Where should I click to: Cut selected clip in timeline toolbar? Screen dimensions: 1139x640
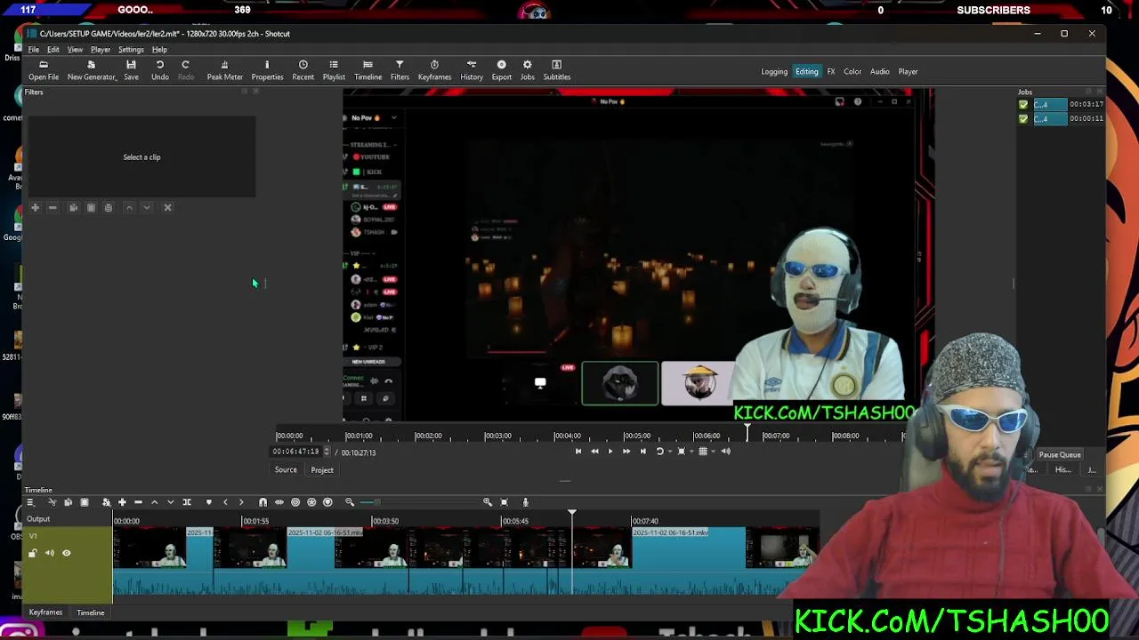click(x=51, y=502)
